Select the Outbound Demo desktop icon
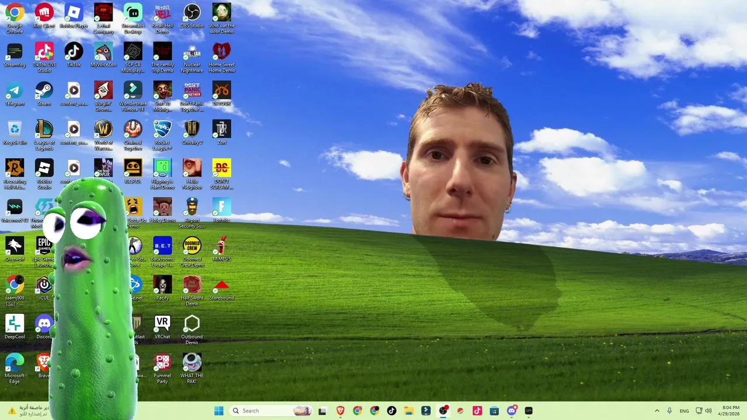 point(192,330)
